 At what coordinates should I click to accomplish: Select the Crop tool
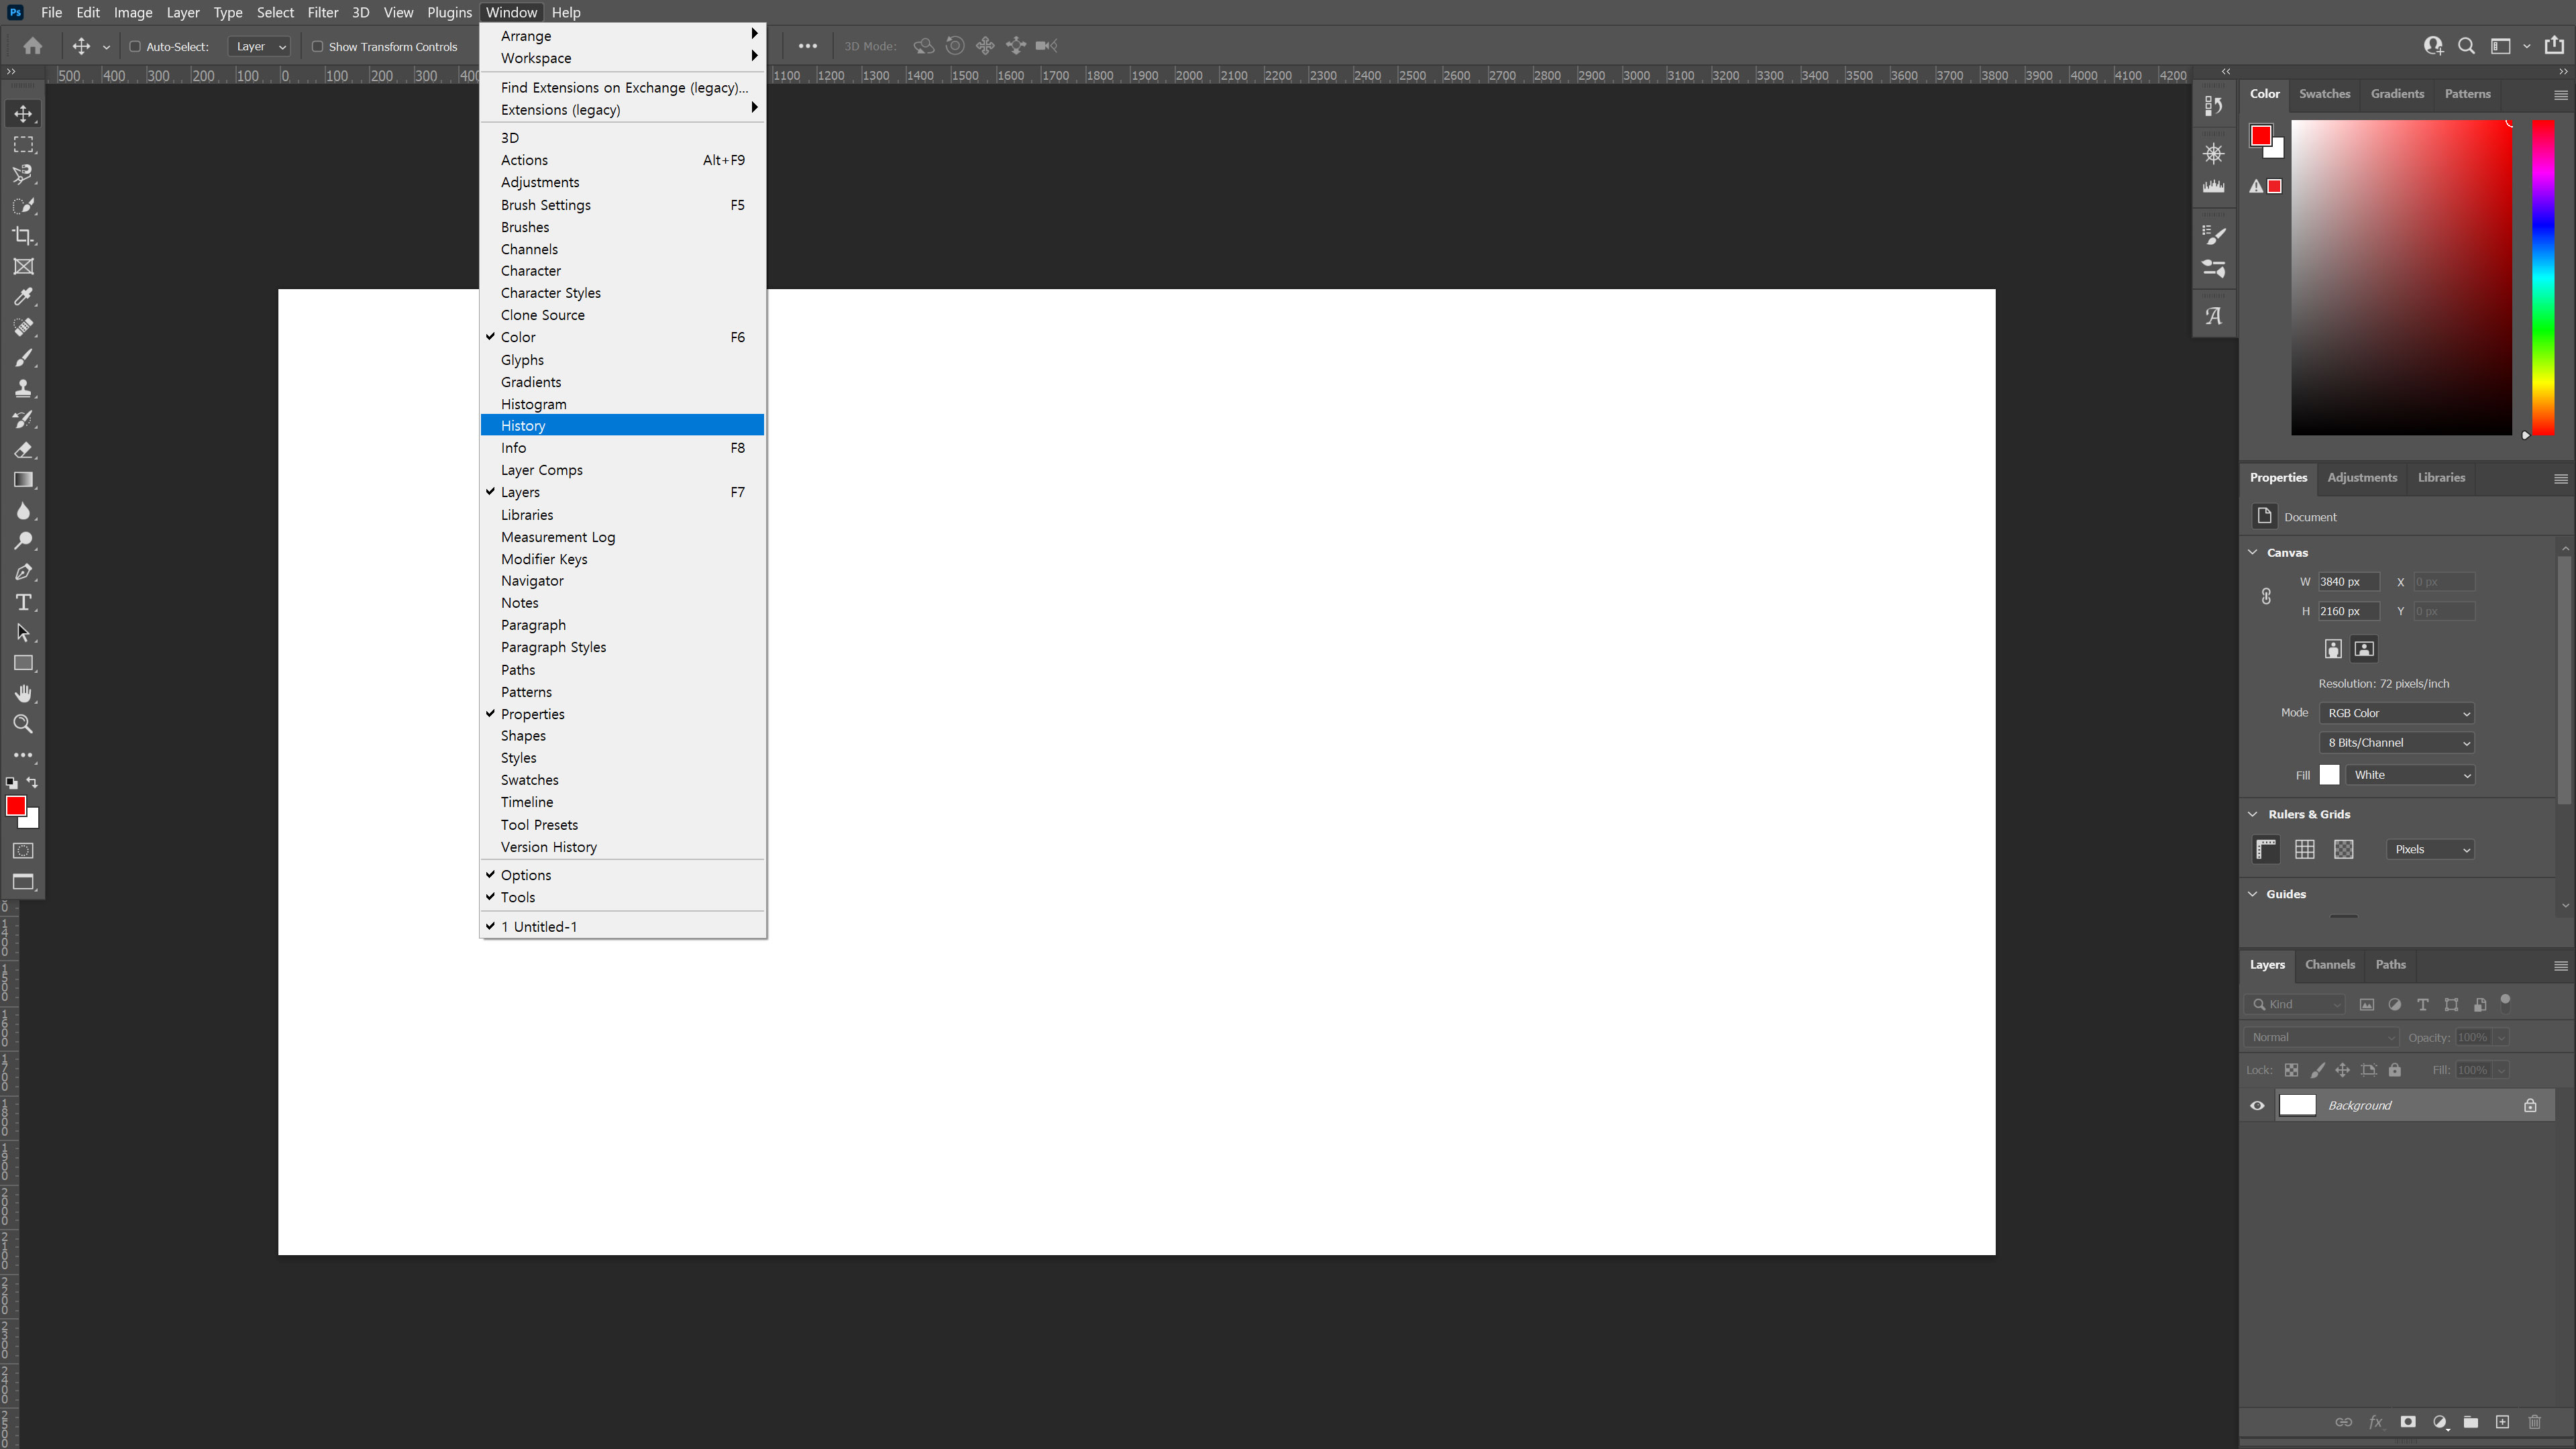tap(23, 236)
